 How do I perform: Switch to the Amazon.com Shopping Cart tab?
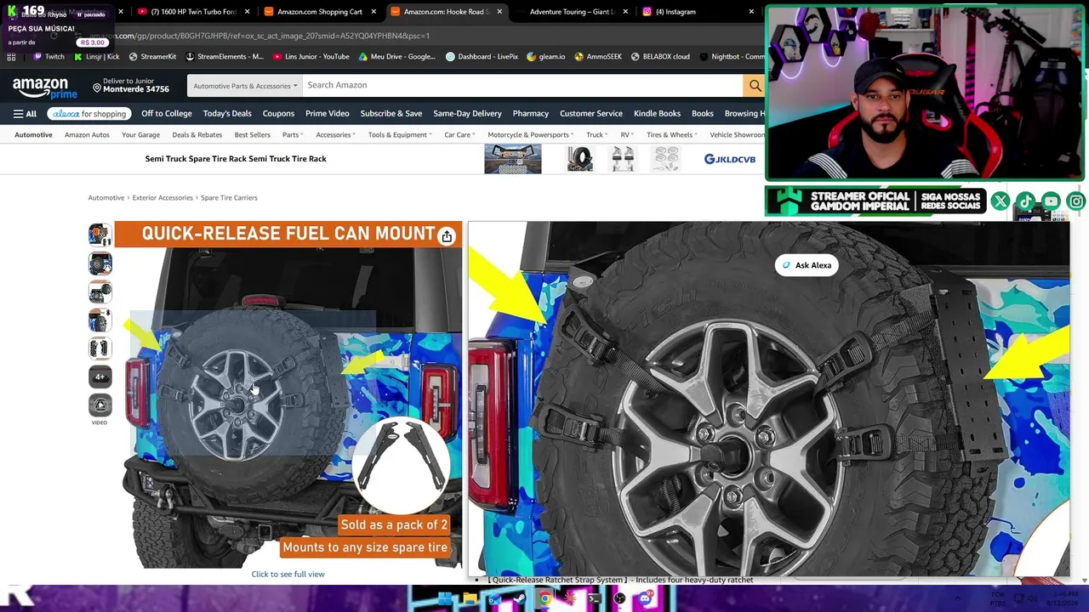(x=318, y=12)
